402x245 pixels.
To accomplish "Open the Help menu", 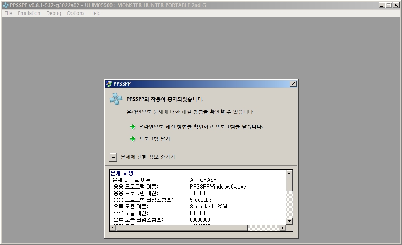I will (96, 13).
